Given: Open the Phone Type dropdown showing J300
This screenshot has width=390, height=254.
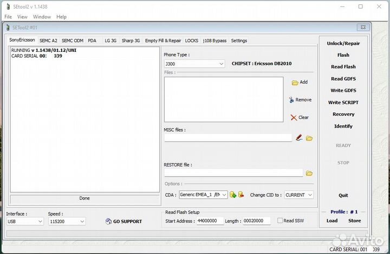Looking at the screenshot, I should pyautogui.click(x=194, y=64).
